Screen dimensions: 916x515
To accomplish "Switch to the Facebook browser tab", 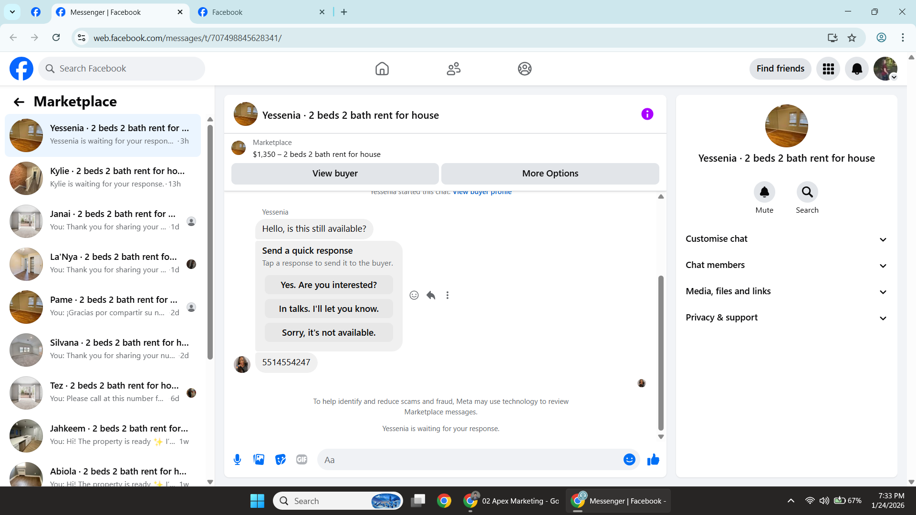I will tap(260, 12).
